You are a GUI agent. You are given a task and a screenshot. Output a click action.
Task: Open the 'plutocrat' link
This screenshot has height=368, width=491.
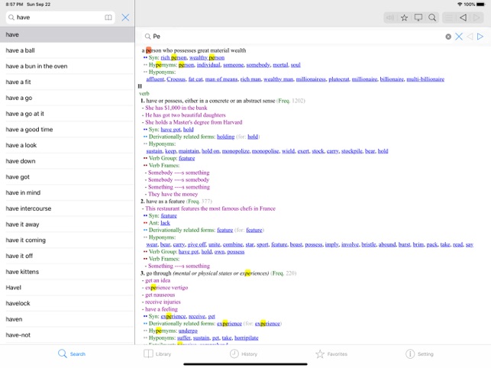coord(338,79)
